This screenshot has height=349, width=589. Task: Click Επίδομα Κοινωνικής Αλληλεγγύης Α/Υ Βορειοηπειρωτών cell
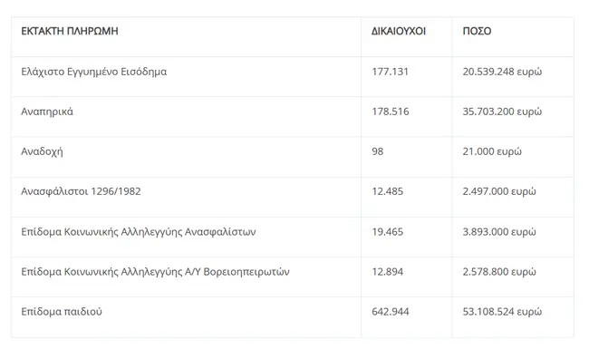[155, 272]
